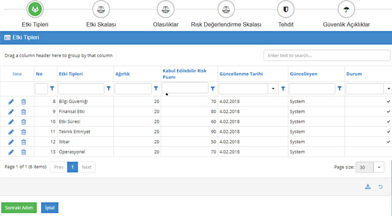Click the search text box above the grid
The height and width of the screenshot is (216, 392).
point(327,56)
